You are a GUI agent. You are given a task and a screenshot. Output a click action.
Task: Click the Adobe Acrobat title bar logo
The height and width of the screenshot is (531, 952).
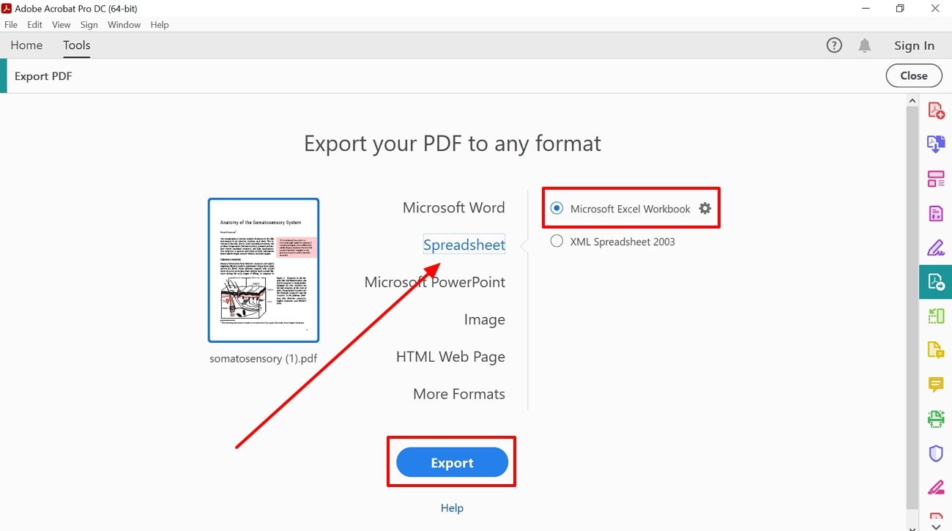pos(7,9)
